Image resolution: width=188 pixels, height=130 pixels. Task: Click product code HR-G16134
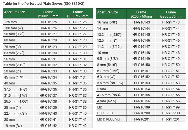[48, 77]
